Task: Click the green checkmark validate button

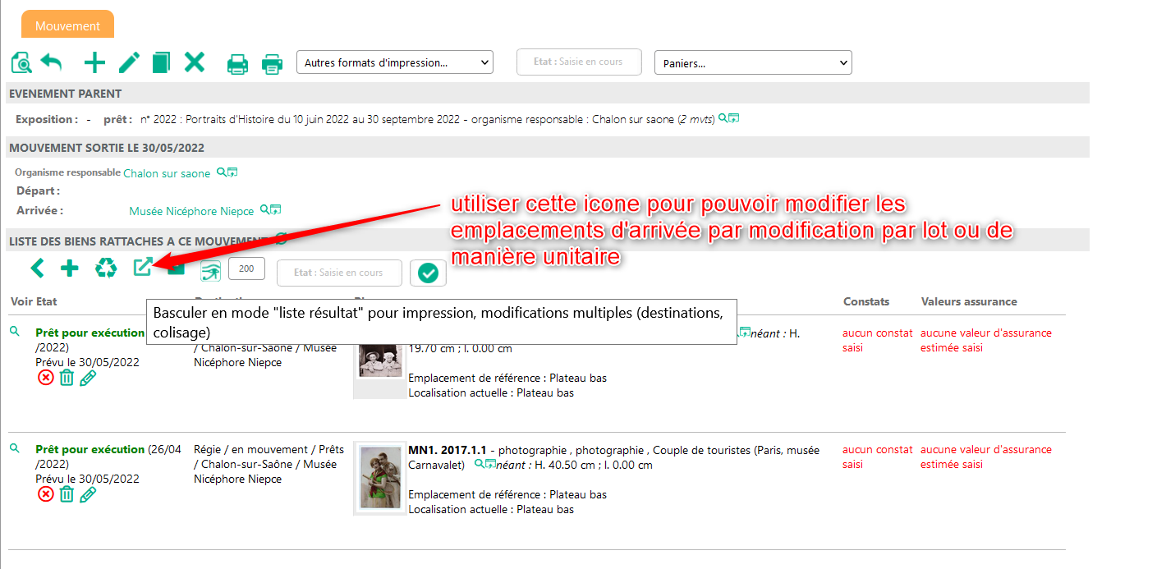Action: pyautogui.click(x=428, y=273)
